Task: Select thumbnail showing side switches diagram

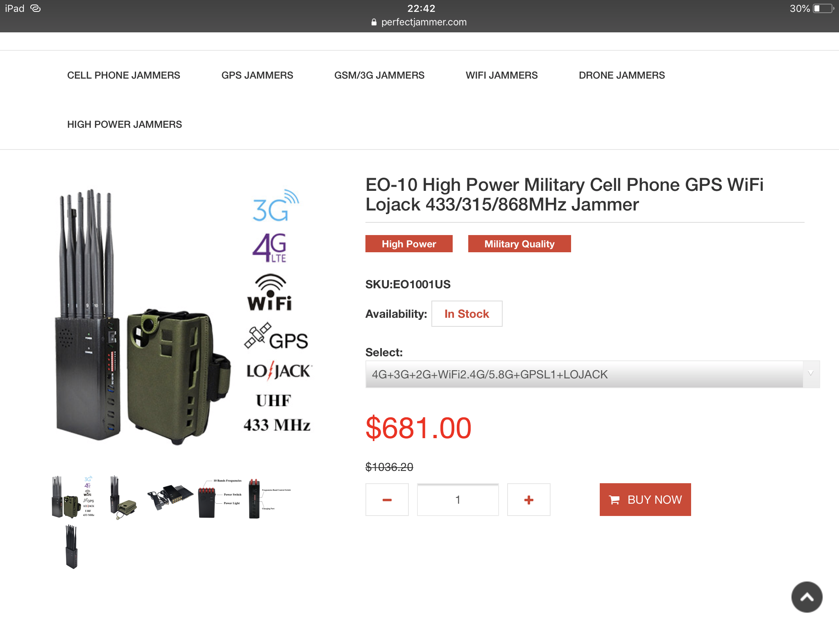Action: pyautogui.click(x=270, y=498)
